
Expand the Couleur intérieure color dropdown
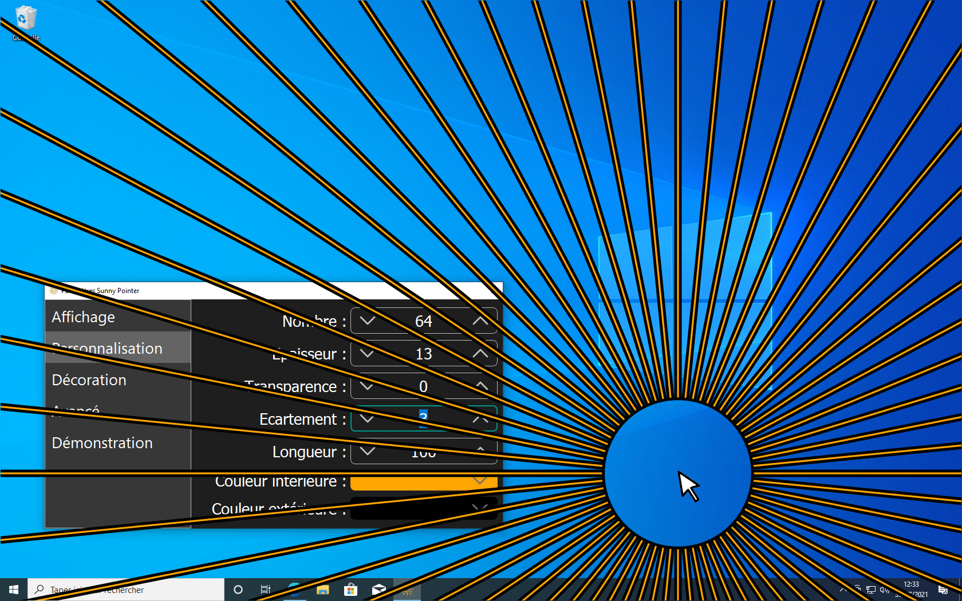[480, 482]
